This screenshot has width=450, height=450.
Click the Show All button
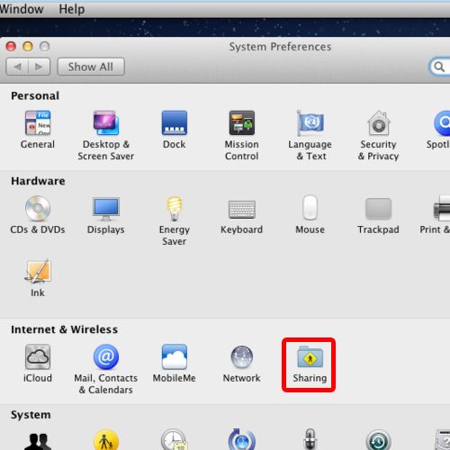(x=91, y=67)
